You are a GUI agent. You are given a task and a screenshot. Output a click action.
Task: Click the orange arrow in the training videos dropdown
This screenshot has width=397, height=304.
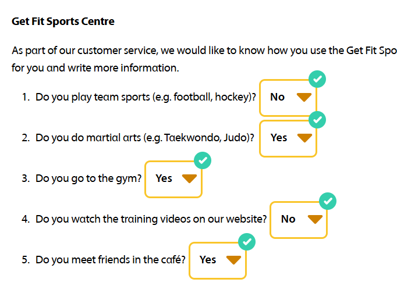[x=315, y=219]
